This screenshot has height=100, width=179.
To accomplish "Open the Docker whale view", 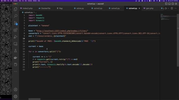I will [16, 57].
